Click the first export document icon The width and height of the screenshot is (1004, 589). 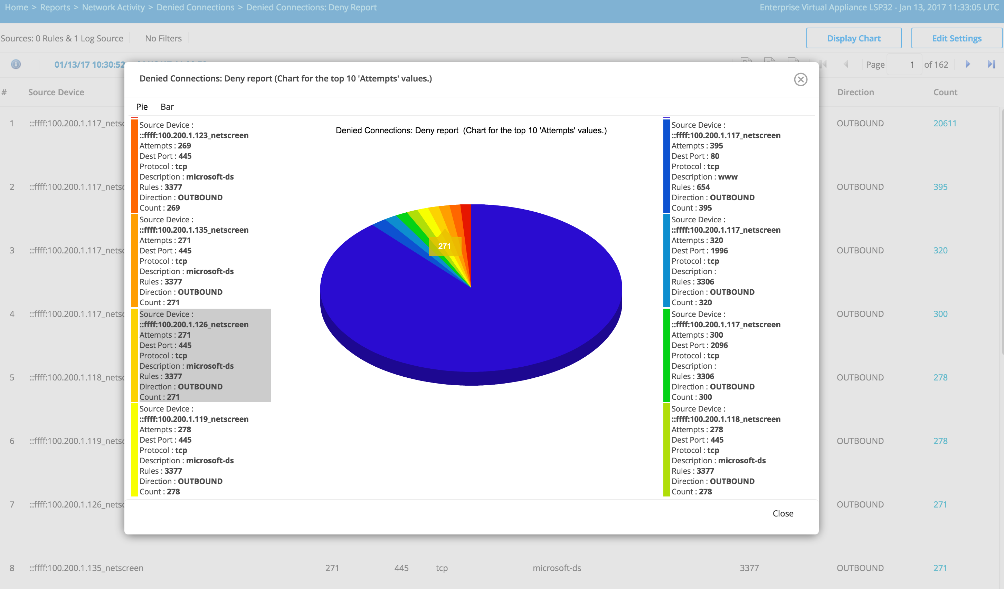coord(746,60)
